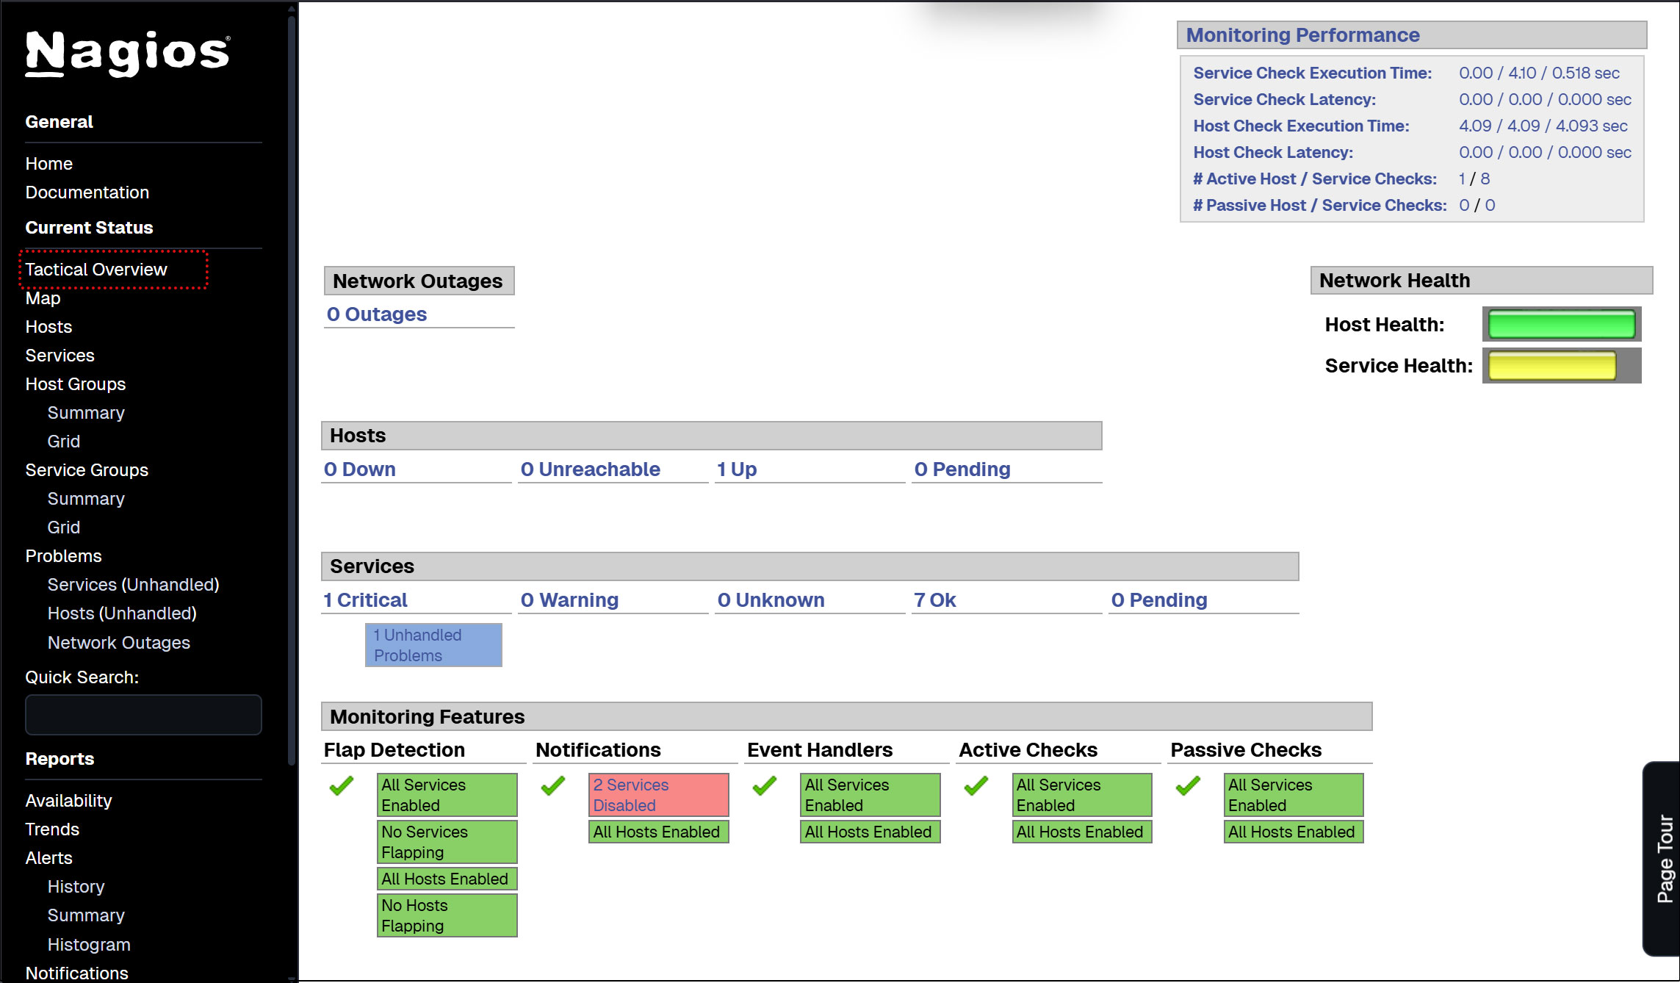Click the 7 Ok services link
The width and height of the screenshot is (1680, 983).
coord(934,600)
